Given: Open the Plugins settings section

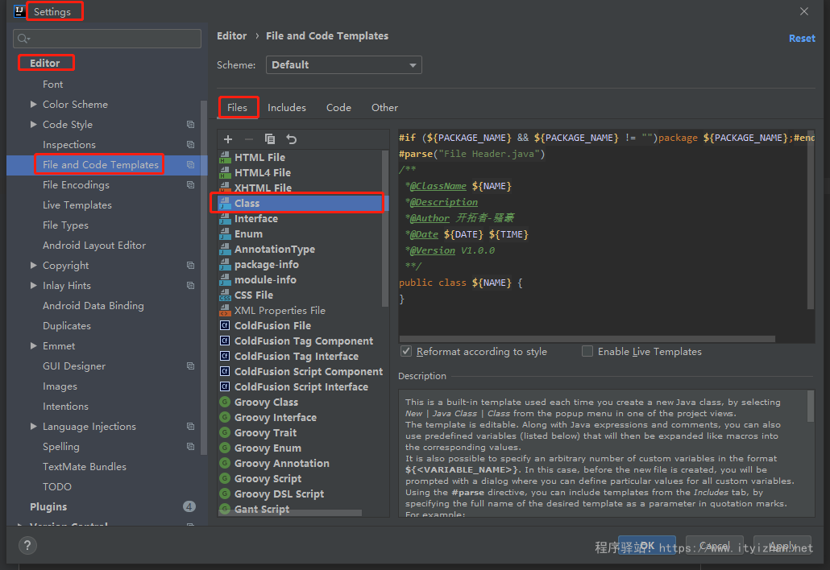Looking at the screenshot, I should [x=48, y=506].
